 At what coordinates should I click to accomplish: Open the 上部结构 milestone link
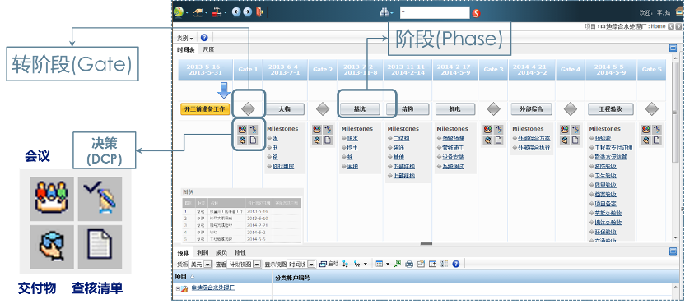click(x=403, y=176)
